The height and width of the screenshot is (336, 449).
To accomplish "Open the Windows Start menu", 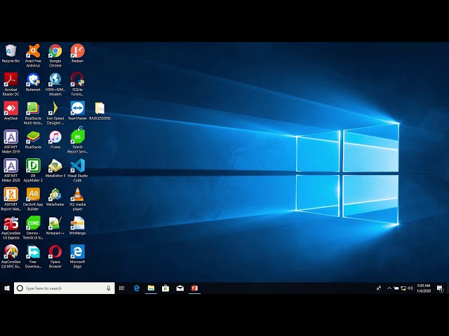I will click(x=7, y=288).
